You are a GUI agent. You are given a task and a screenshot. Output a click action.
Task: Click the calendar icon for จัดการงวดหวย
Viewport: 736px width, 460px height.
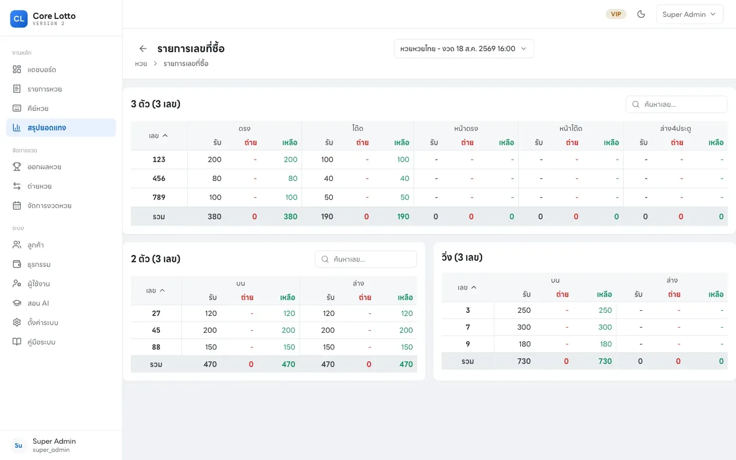(x=17, y=206)
